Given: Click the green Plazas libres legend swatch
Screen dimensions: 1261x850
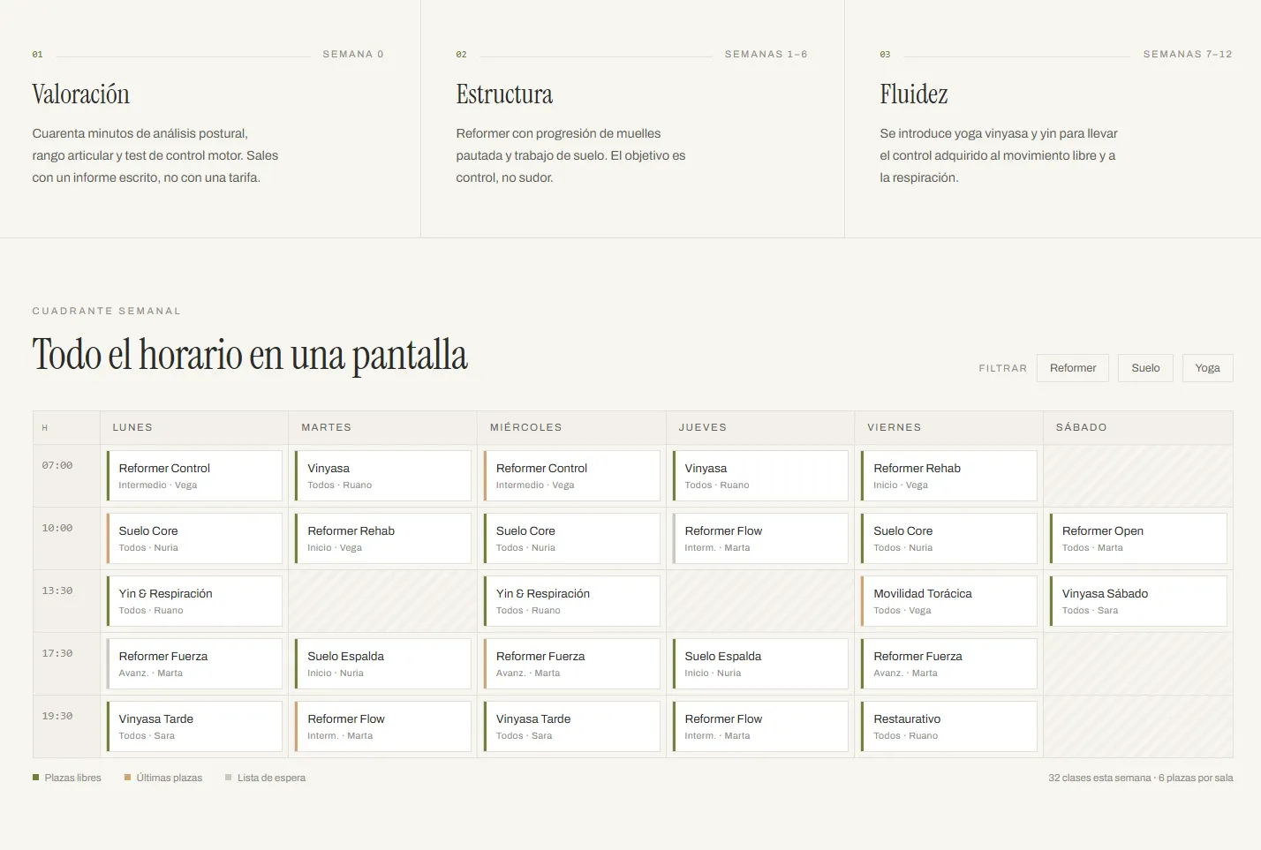Looking at the screenshot, I should pyautogui.click(x=36, y=778).
